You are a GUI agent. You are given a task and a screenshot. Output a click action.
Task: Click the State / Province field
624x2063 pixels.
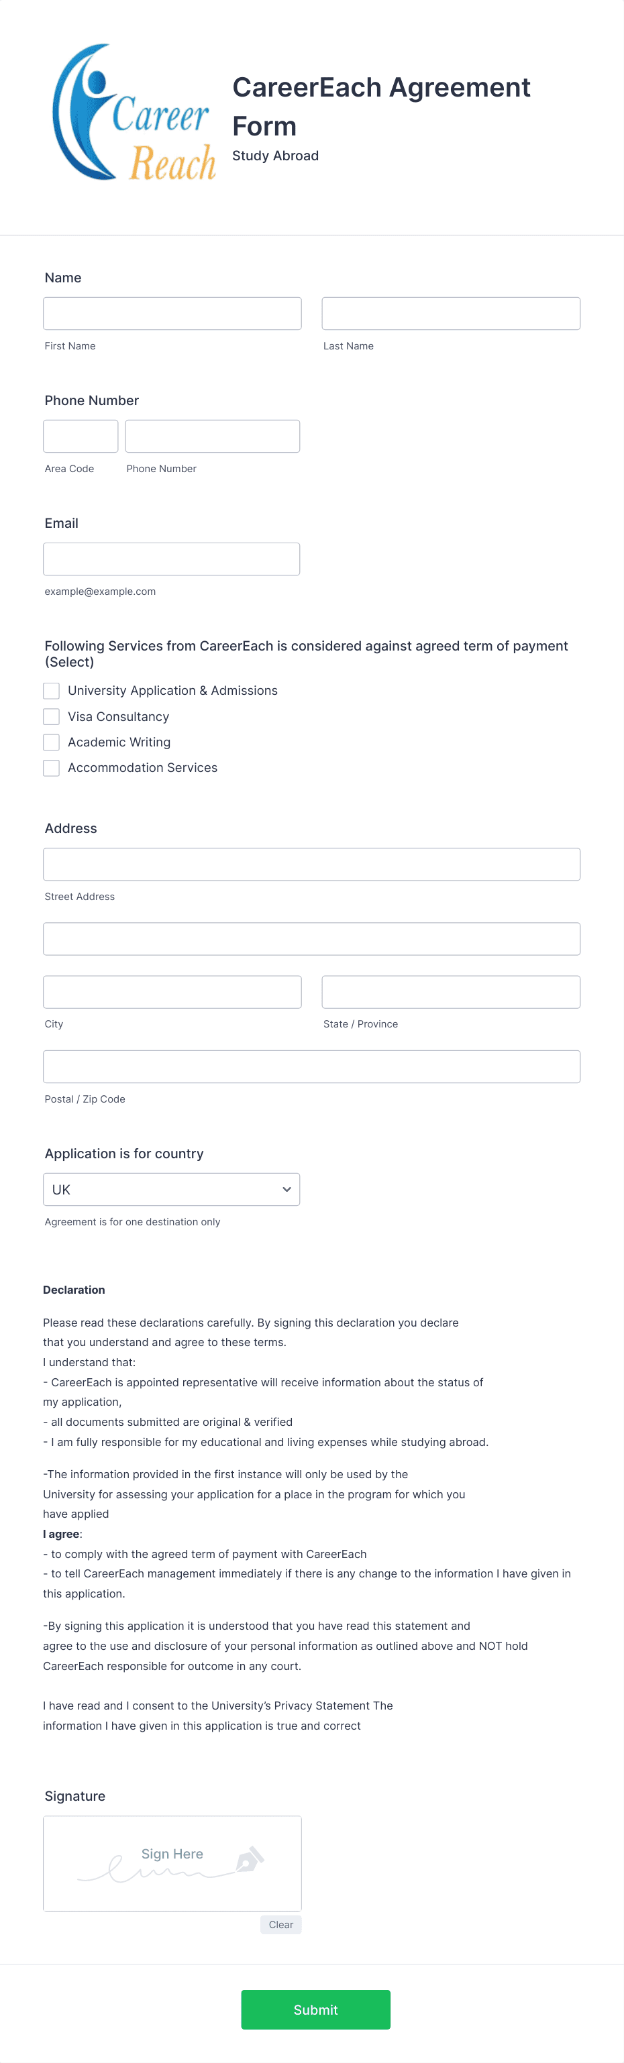450,991
